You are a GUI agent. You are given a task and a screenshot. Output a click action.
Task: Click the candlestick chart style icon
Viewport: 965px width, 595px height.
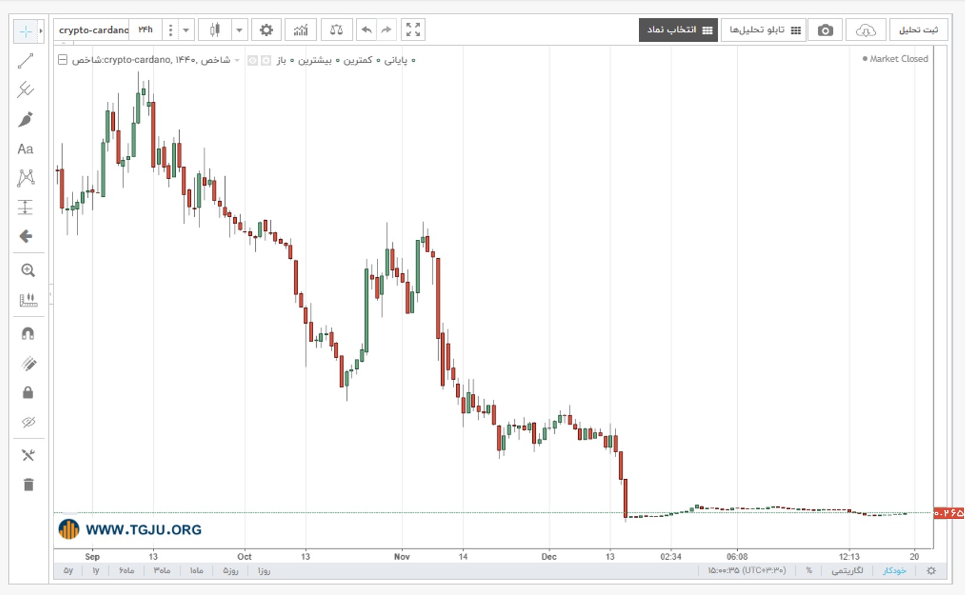click(215, 30)
